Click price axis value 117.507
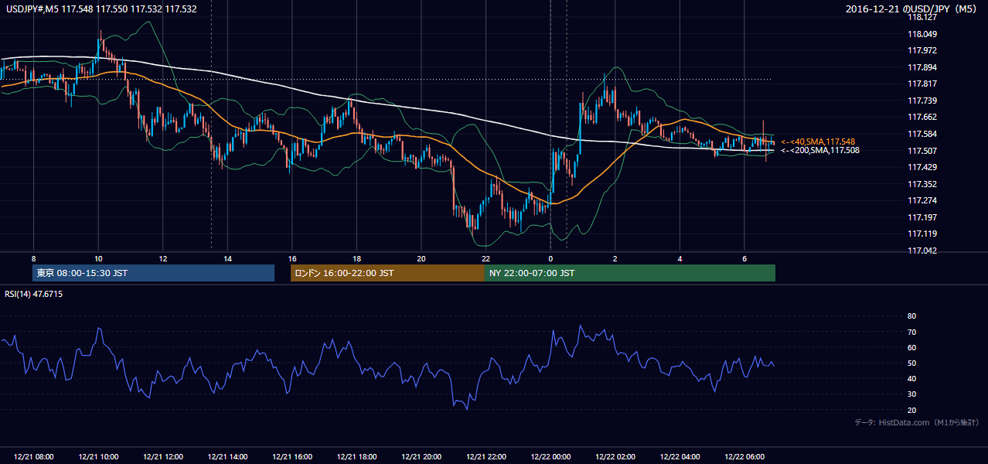This screenshot has height=464, width=988. pyautogui.click(x=922, y=151)
